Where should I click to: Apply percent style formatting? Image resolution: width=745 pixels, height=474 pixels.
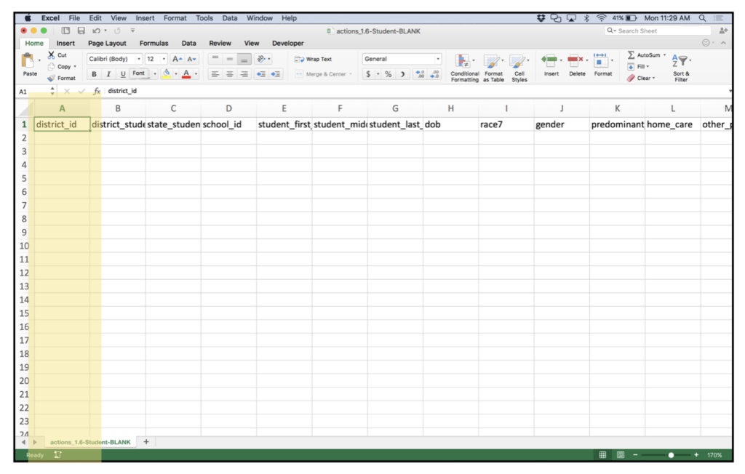pos(389,74)
